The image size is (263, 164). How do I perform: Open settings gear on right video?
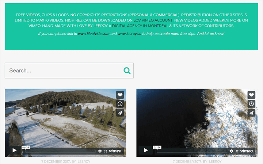click(x=231, y=151)
